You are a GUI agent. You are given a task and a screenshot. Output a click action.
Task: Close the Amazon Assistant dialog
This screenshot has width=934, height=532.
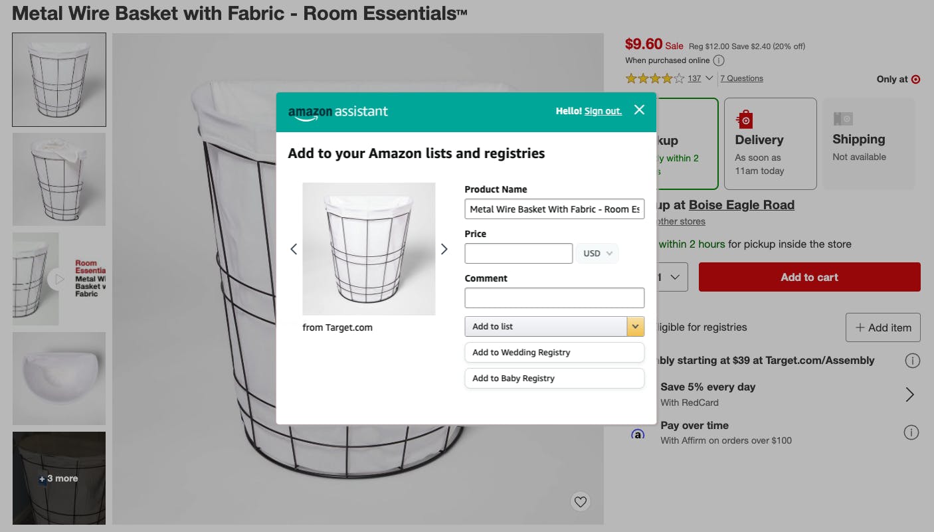pos(639,110)
